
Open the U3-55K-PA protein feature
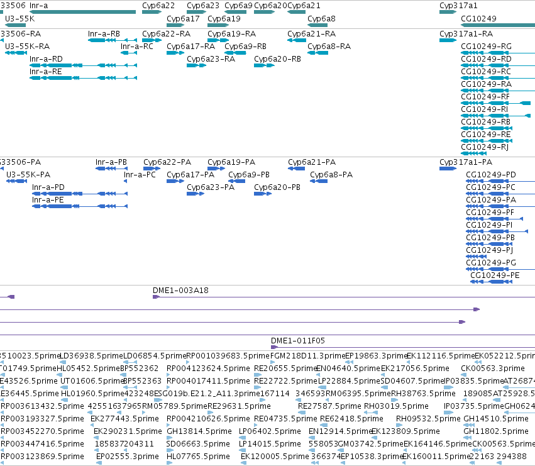17,181
